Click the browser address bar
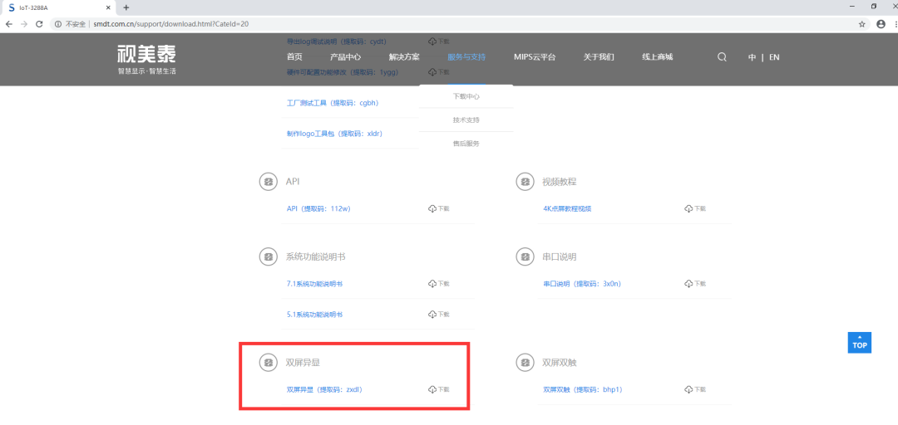The image size is (898, 425). click(458, 24)
